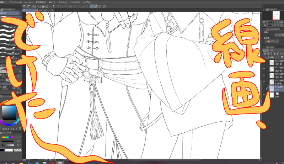The image size is (284, 164).
Task: Open the 表現色 カラー dropdown
Action: click(x=272, y=41)
